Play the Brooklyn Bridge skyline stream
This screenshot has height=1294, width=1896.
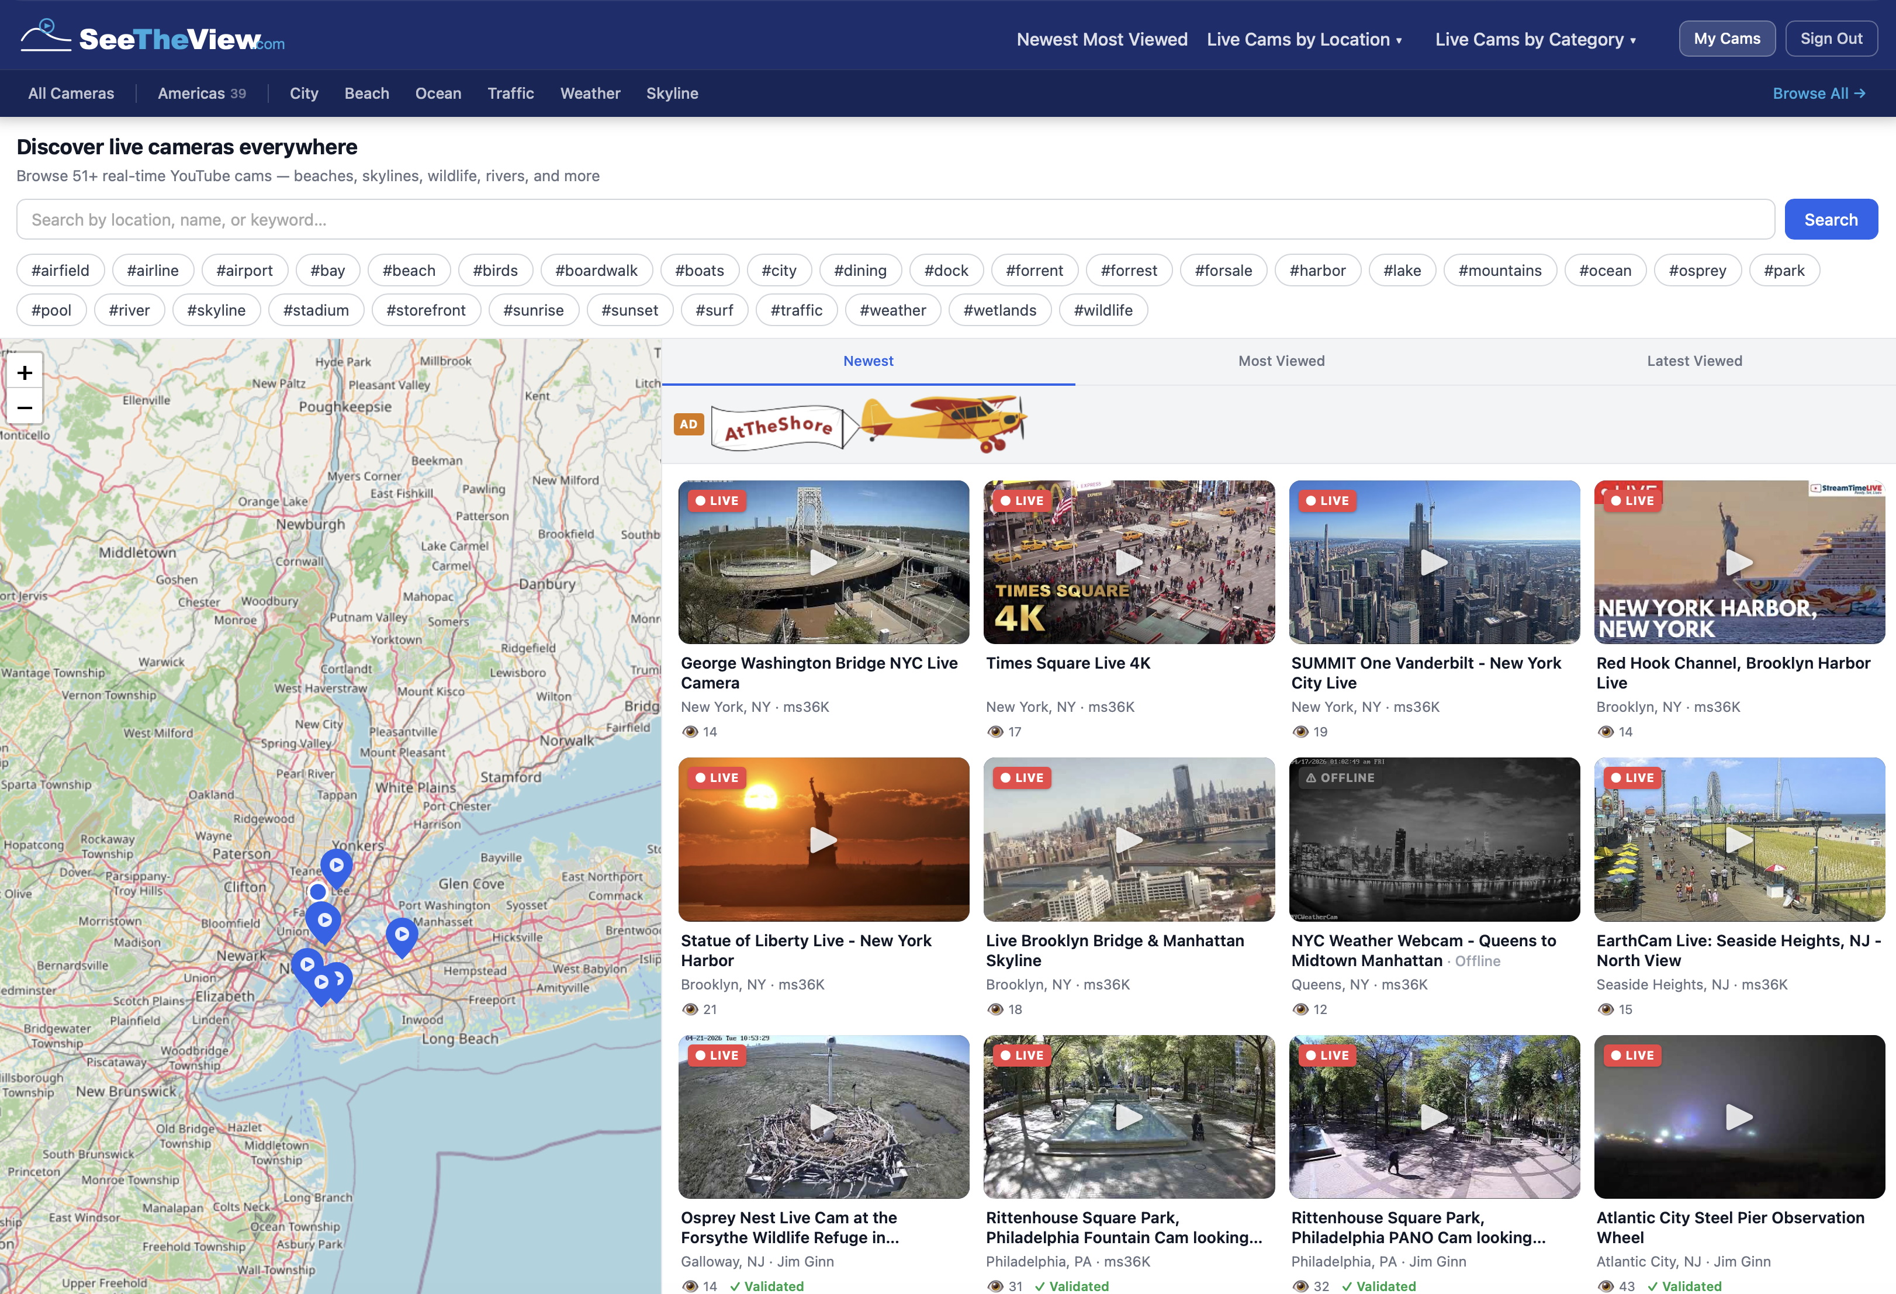pyautogui.click(x=1128, y=839)
